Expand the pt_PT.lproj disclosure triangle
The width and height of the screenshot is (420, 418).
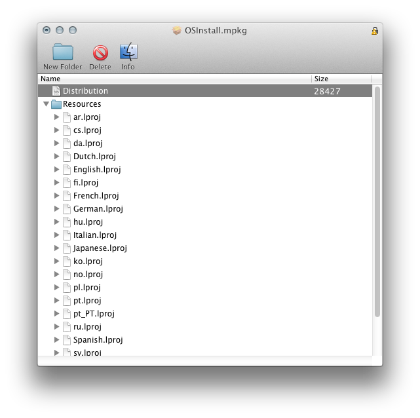pos(56,313)
